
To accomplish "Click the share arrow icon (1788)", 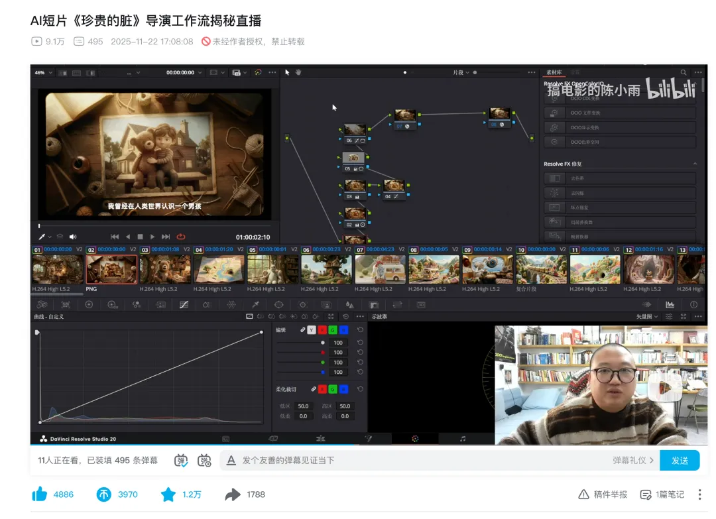I will point(233,494).
